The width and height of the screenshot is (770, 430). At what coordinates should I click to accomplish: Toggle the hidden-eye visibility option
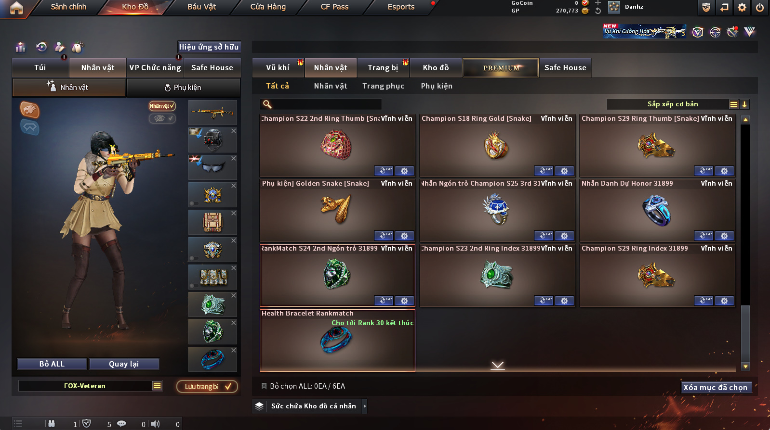(162, 118)
